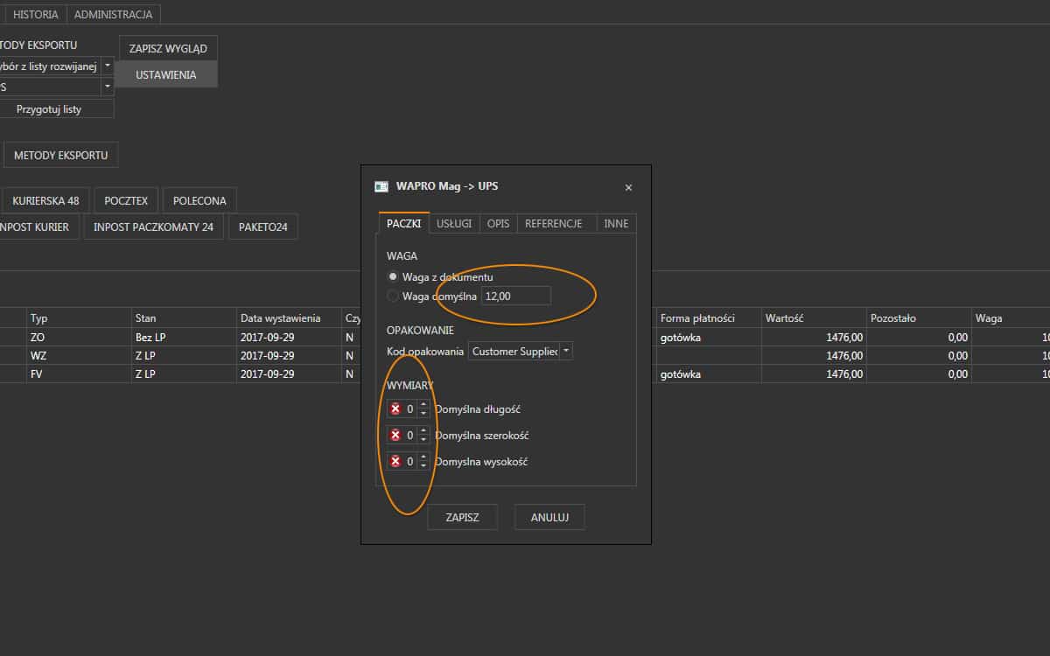Screen dimensions: 1050x656
Task: Sort by the Forma płatności column header
Action: click(x=709, y=318)
